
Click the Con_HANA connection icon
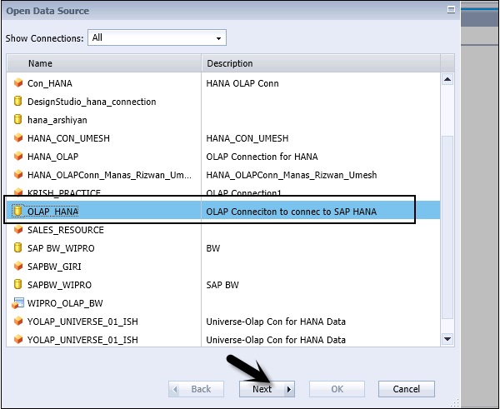[x=18, y=83]
